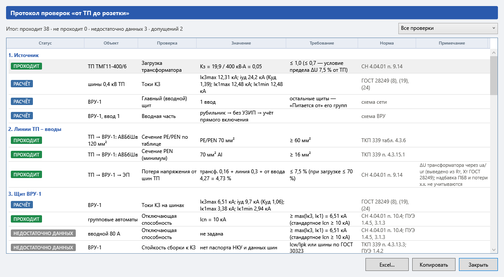Click the "Главный (вводной) щит" cell
Image resolution: width=504 pixels, height=277 pixels.
tap(164, 102)
